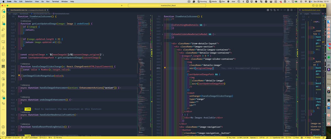Viewport: 331px width, 139px height.
Task: Open the Source Control view
Action: 4,23
